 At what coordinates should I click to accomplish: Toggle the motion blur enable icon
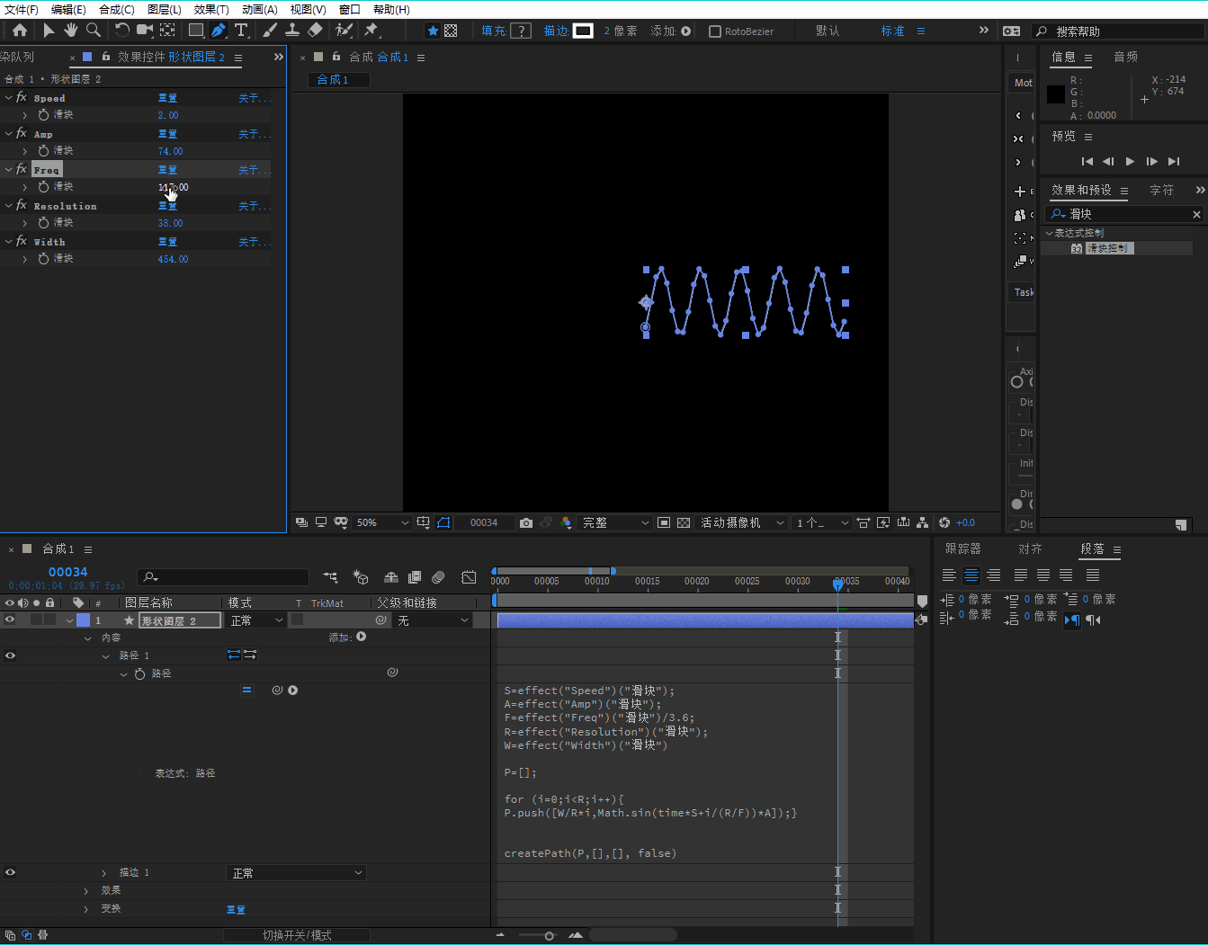(x=438, y=577)
